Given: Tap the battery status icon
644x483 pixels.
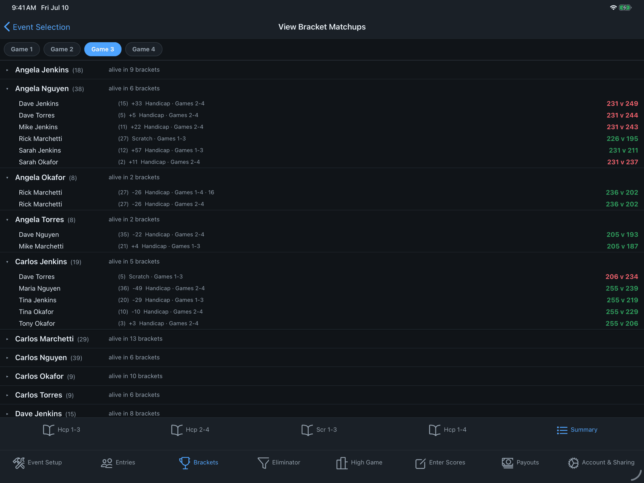Looking at the screenshot, I should (x=625, y=8).
